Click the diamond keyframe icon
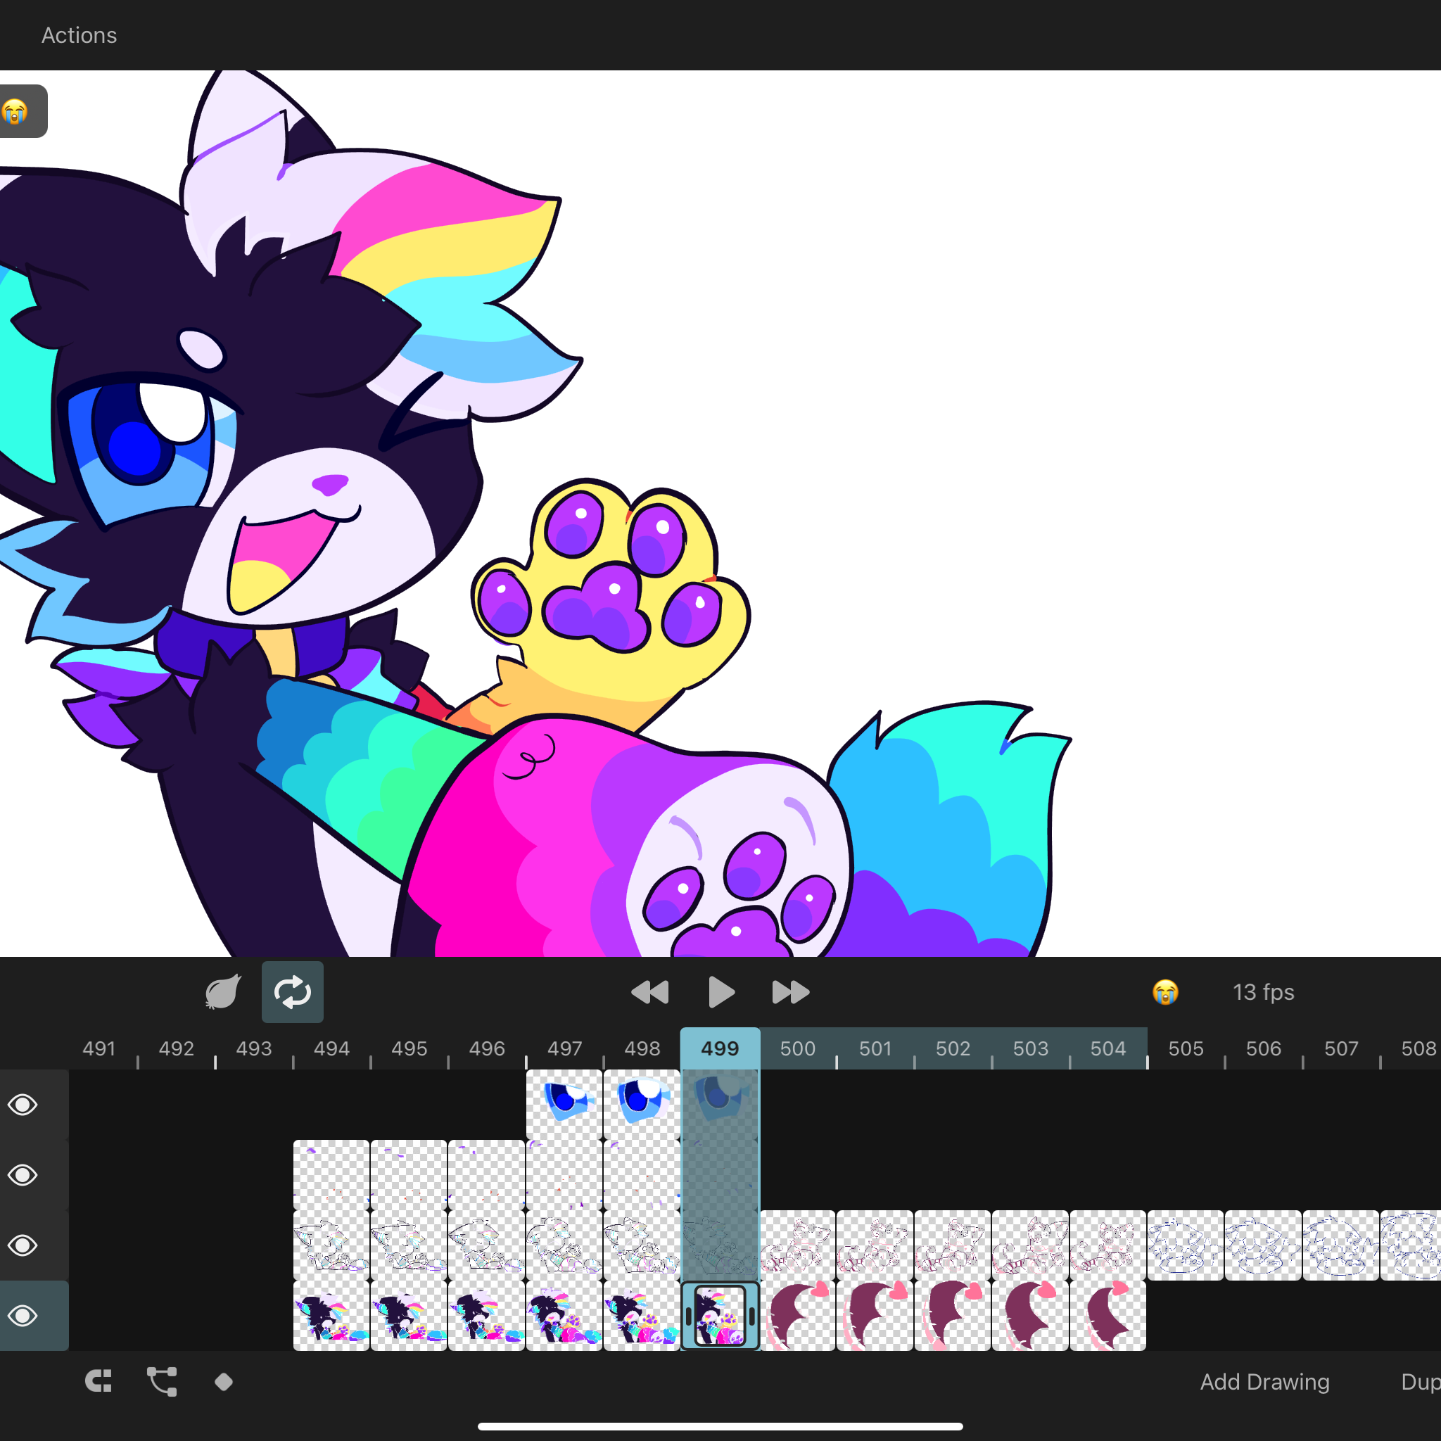1441x1441 pixels. pyautogui.click(x=224, y=1382)
